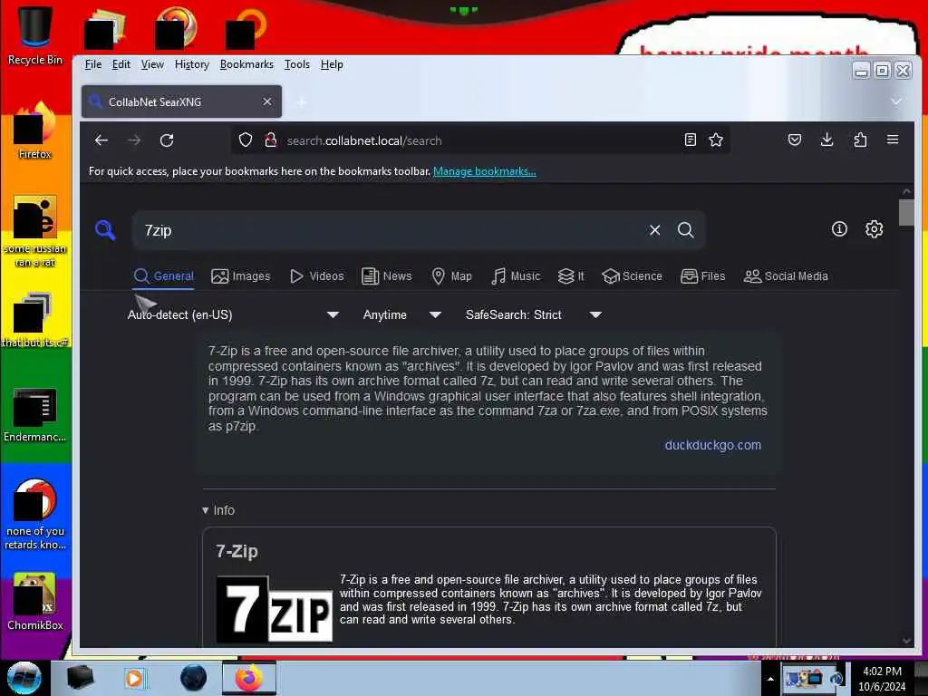
Task: Click the address bar URL search.collabnet.local
Action: click(x=364, y=140)
